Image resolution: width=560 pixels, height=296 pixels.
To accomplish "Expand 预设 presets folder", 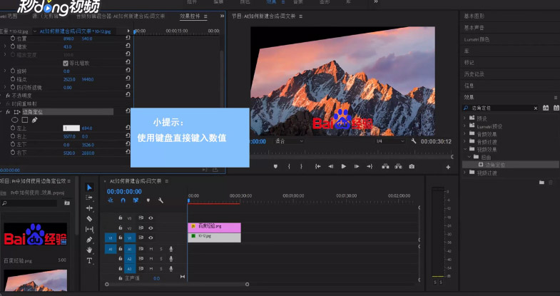I will [x=464, y=118].
